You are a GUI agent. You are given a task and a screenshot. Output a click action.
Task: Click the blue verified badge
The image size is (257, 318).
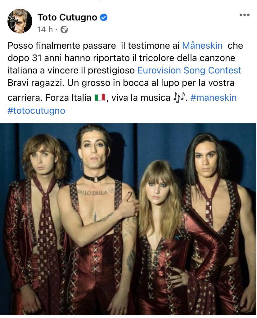pos(104,17)
